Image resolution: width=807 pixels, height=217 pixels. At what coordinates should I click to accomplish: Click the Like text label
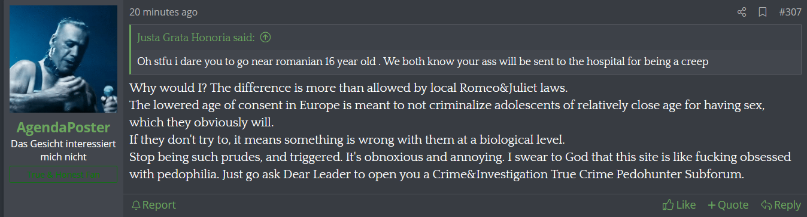pyautogui.click(x=686, y=205)
